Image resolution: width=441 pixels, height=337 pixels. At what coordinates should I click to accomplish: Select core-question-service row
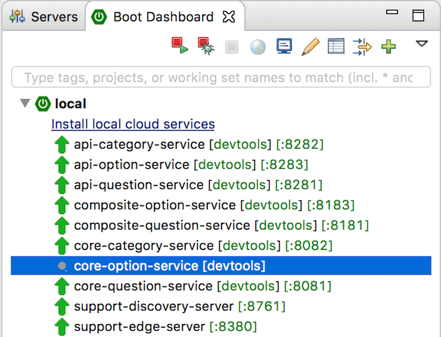tap(220, 286)
